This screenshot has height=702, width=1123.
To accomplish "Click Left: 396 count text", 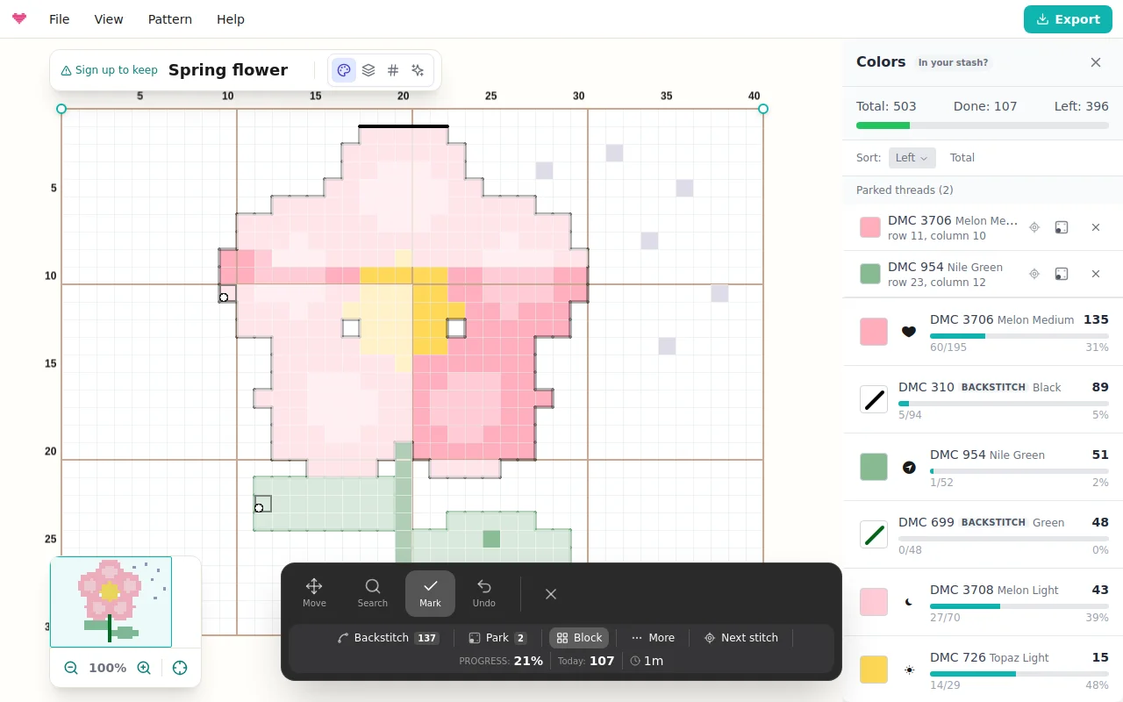I will tap(1082, 106).
